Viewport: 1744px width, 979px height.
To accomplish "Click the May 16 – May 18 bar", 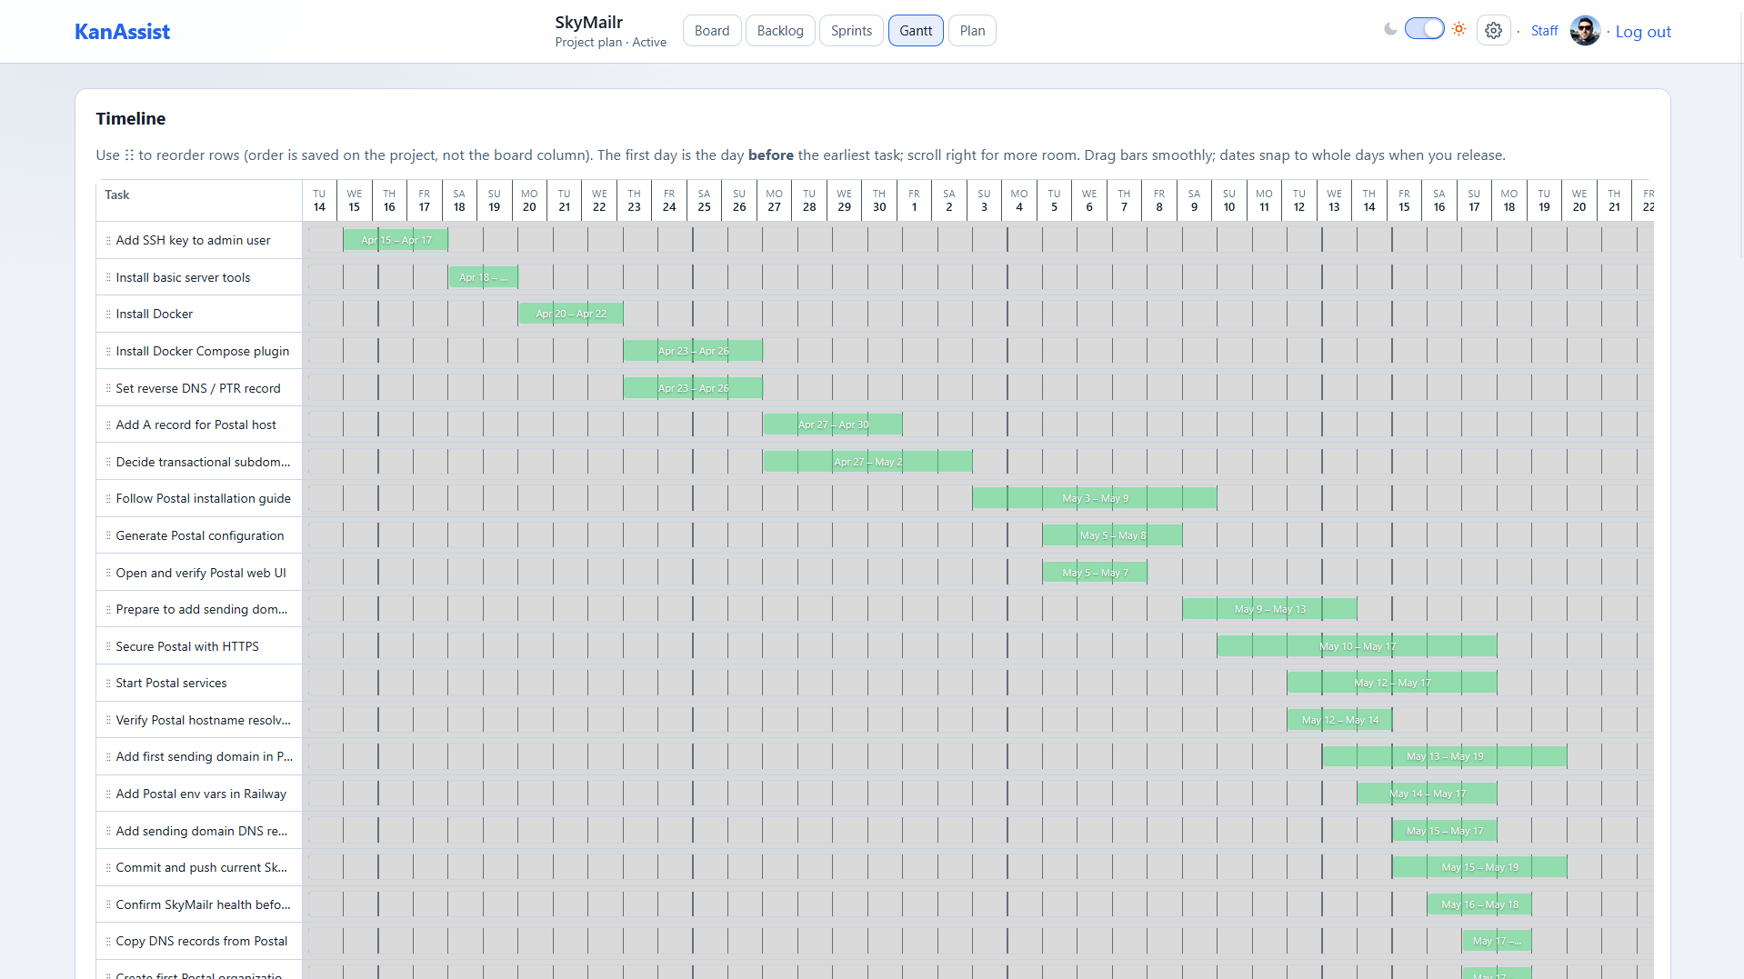I will click(1479, 904).
